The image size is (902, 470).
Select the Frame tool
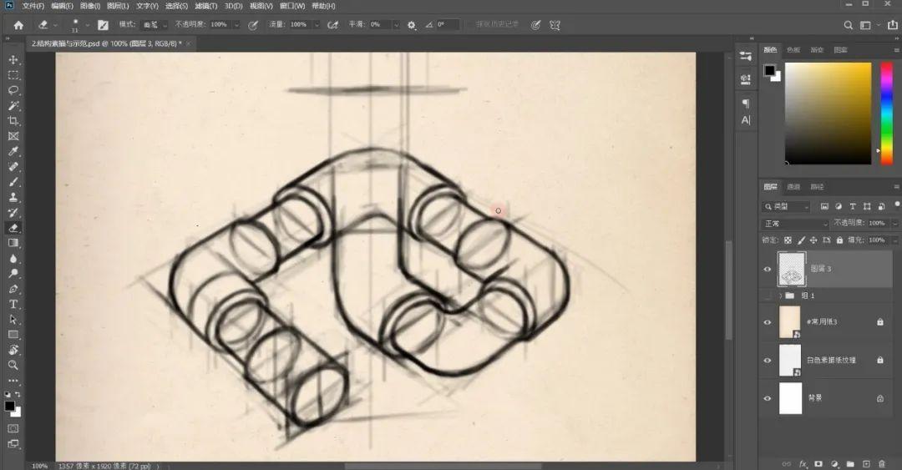(x=13, y=136)
